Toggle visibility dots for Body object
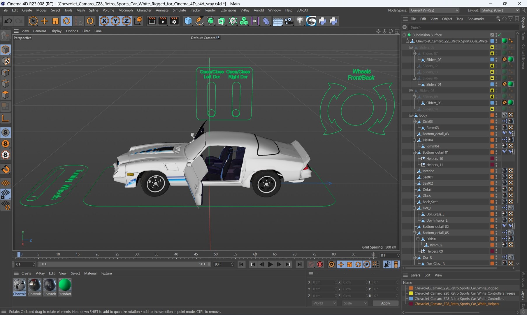 point(496,115)
